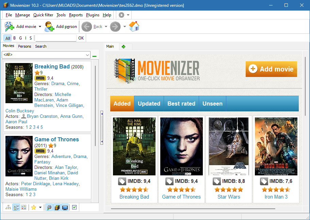Viewport: 310px width, 220px height.
Task: Toggle the green checkmark checkbox
Action: tap(74, 207)
